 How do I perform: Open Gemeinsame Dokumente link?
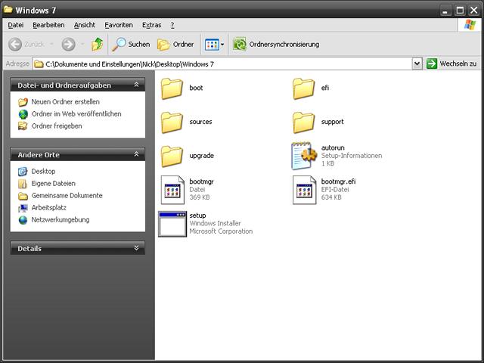click(67, 195)
